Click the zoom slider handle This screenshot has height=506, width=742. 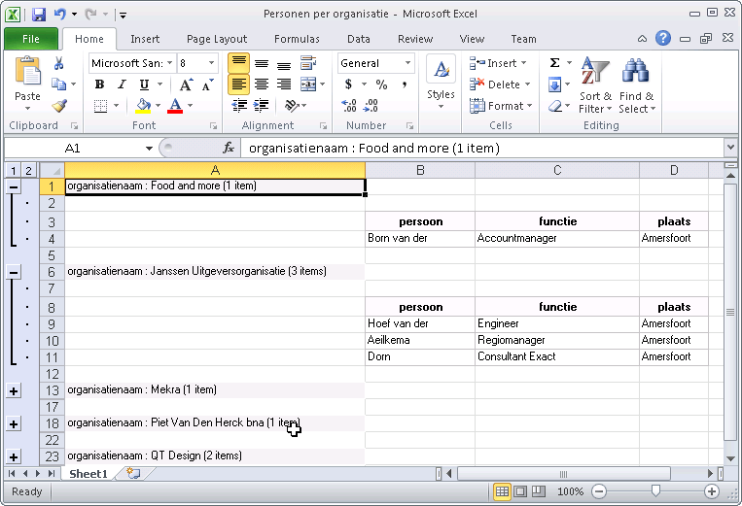click(655, 491)
